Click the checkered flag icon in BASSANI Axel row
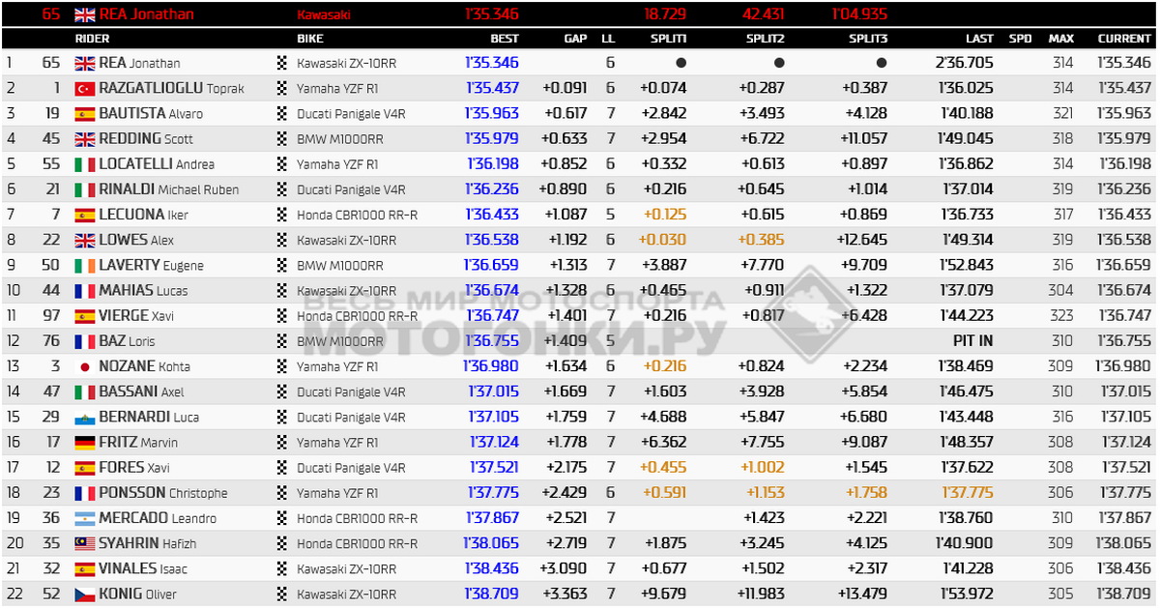Image resolution: width=1160 pixels, height=609 pixels. click(282, 391)
